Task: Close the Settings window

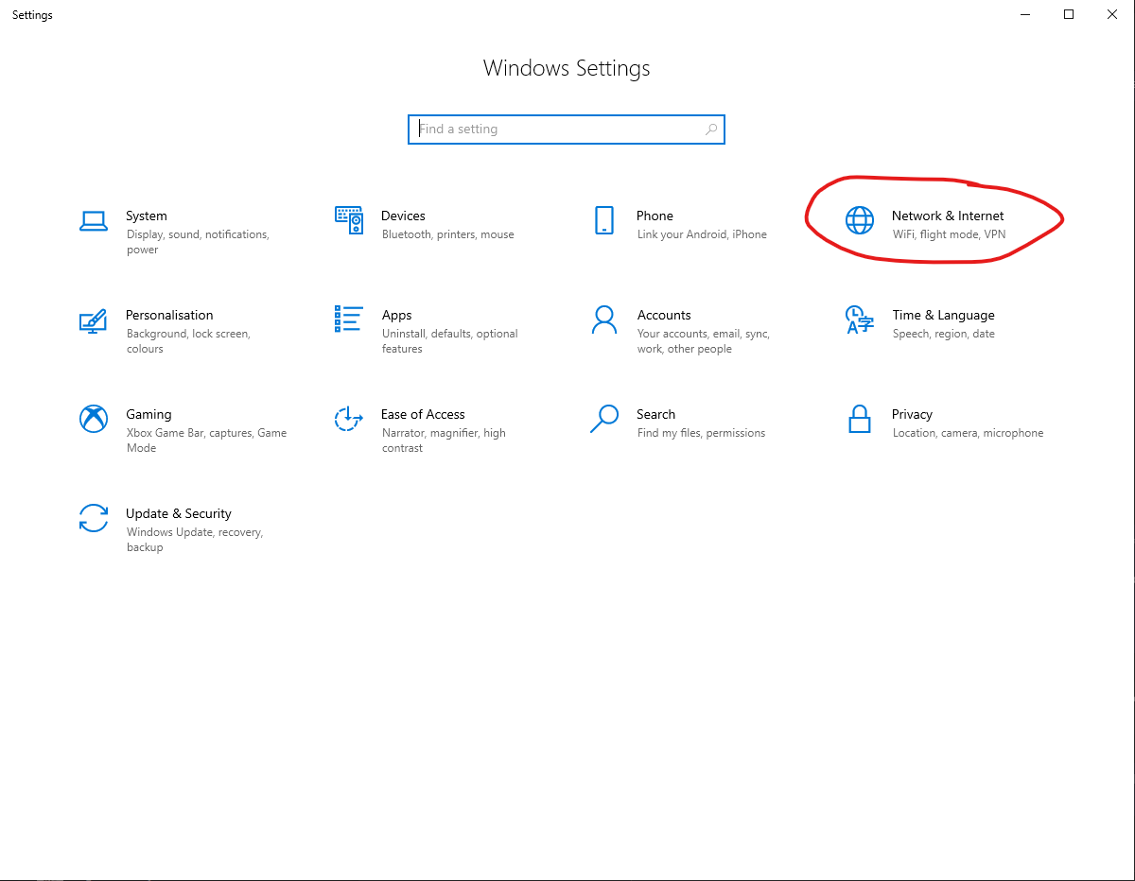Action: point(1112,14)
